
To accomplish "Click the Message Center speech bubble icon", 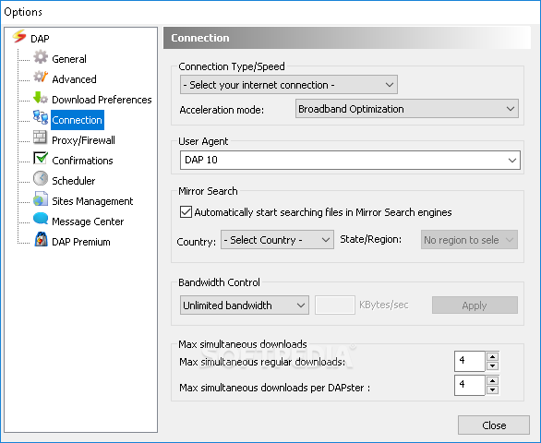I will pos(41,219).
